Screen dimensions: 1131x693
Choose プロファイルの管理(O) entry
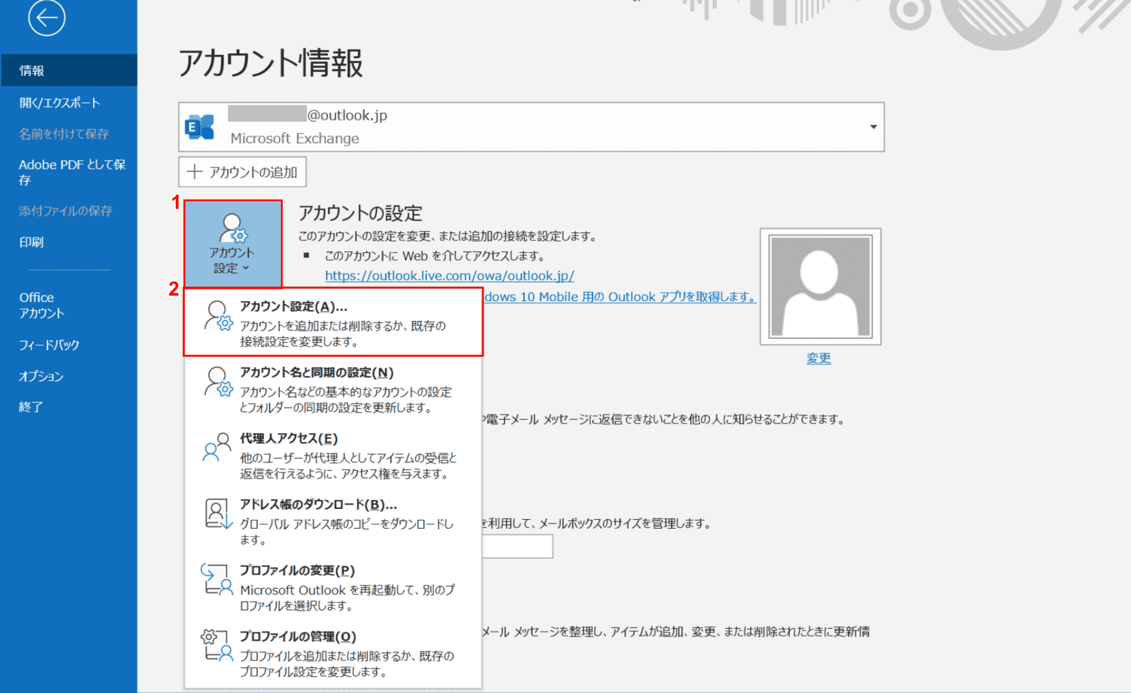(333, 653)
